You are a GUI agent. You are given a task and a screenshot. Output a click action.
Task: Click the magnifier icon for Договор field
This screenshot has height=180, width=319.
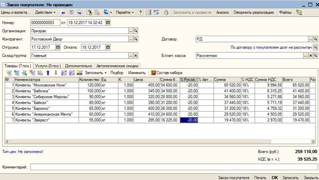pos(315,39)
